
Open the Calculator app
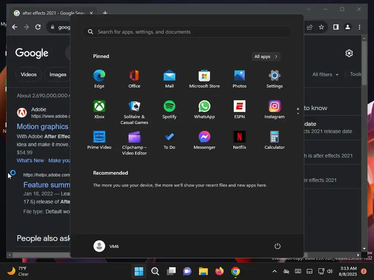[275, 140]
